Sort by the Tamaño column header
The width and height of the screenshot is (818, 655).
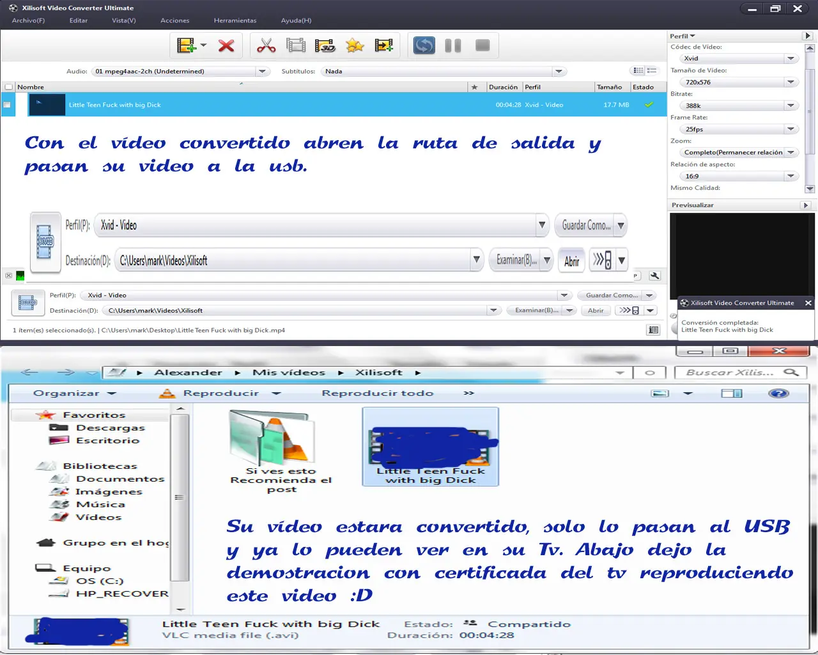click(610, 87)
